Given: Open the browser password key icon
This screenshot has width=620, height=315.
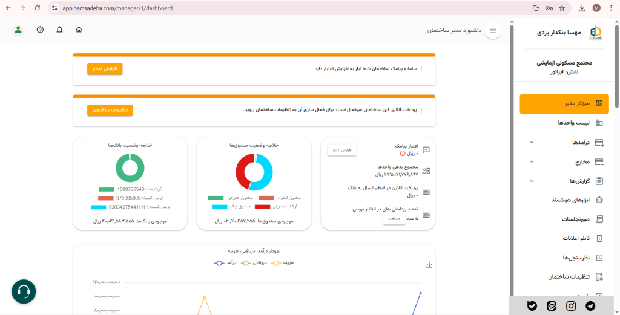Looking at the screenshot, I should (549, 8).
